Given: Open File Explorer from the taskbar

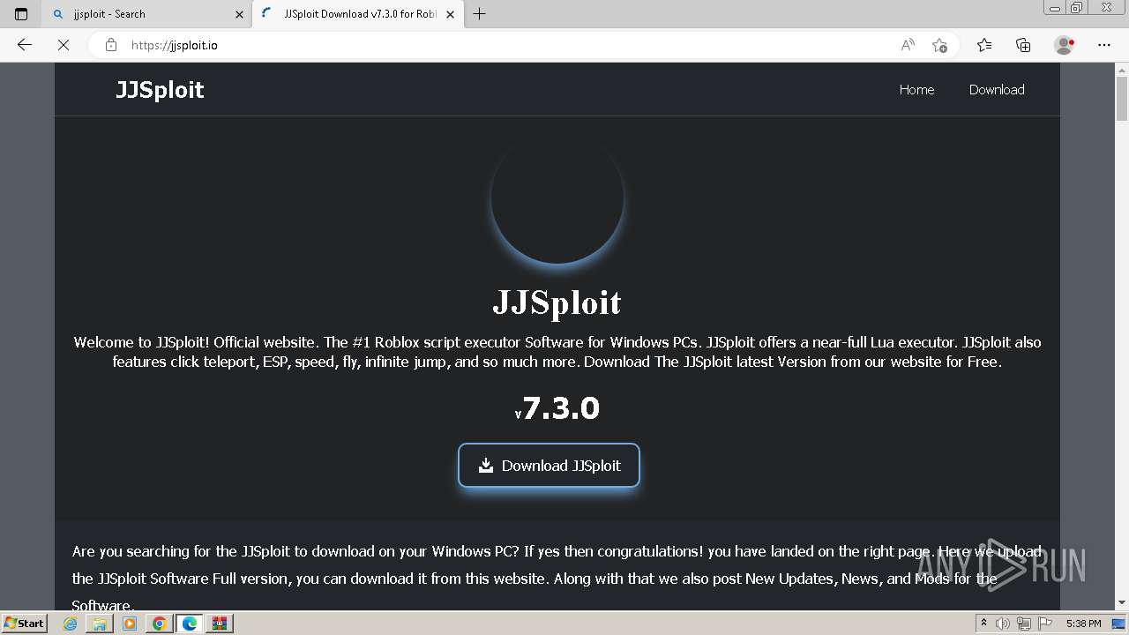Looking at the screenshot, I should click(x=100, y=624).
